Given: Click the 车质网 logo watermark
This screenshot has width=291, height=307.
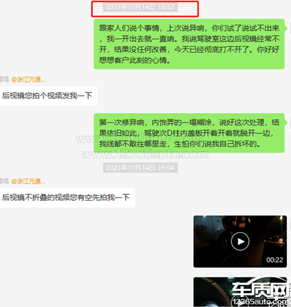Looking at the screenshot, I should (x=261, y=289).
